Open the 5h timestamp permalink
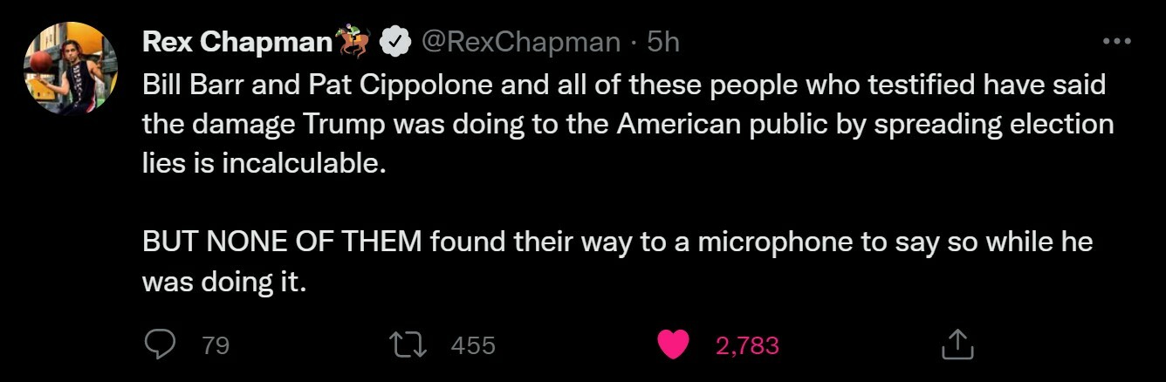Screen dimensions: 1166x382 [x=662, y=42]
